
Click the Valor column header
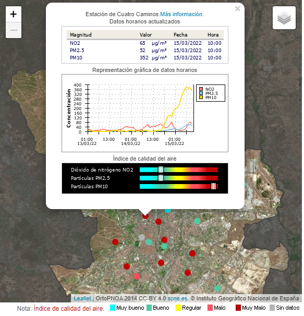click(145, 34)
